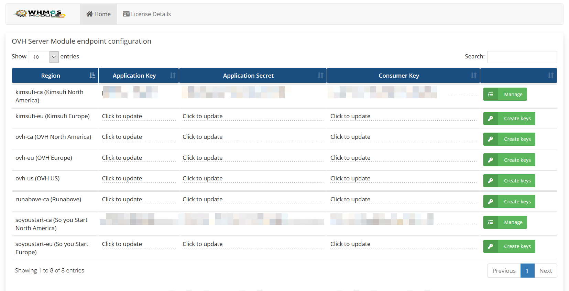Click the Previous pagination button
Screen dimensions: 569x291
tap(504, 271)
